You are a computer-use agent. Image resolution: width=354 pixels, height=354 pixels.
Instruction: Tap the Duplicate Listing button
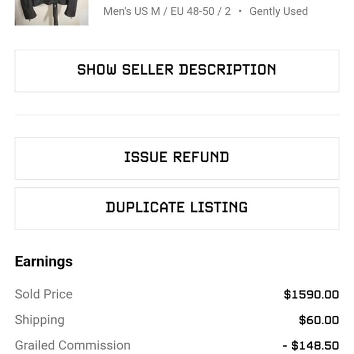point(177,208)
